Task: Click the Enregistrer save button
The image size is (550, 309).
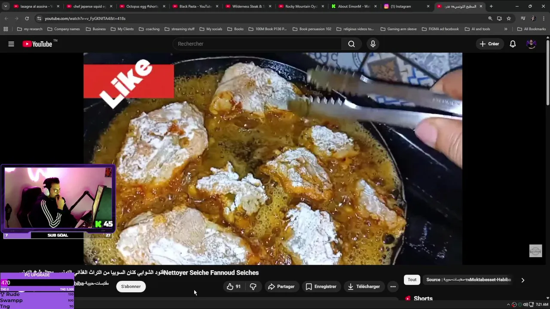Action: coord(321,287)
